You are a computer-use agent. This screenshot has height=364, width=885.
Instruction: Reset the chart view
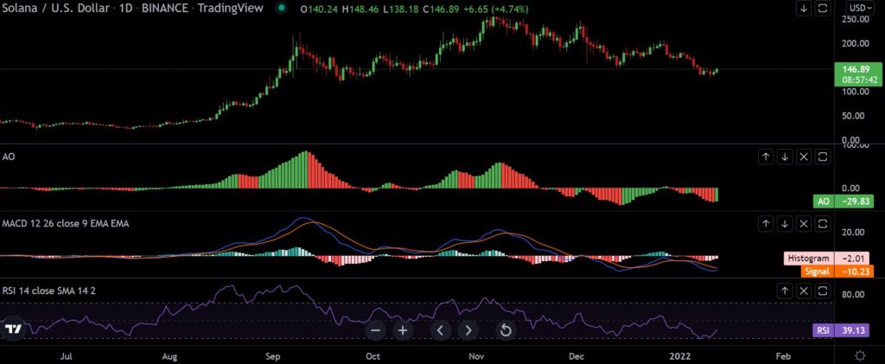[506, 330]
